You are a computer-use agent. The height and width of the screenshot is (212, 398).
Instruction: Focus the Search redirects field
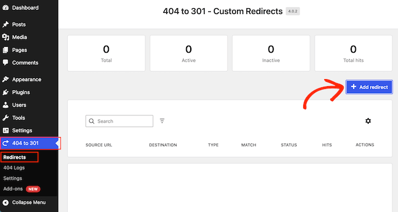[x=119, y=121]
